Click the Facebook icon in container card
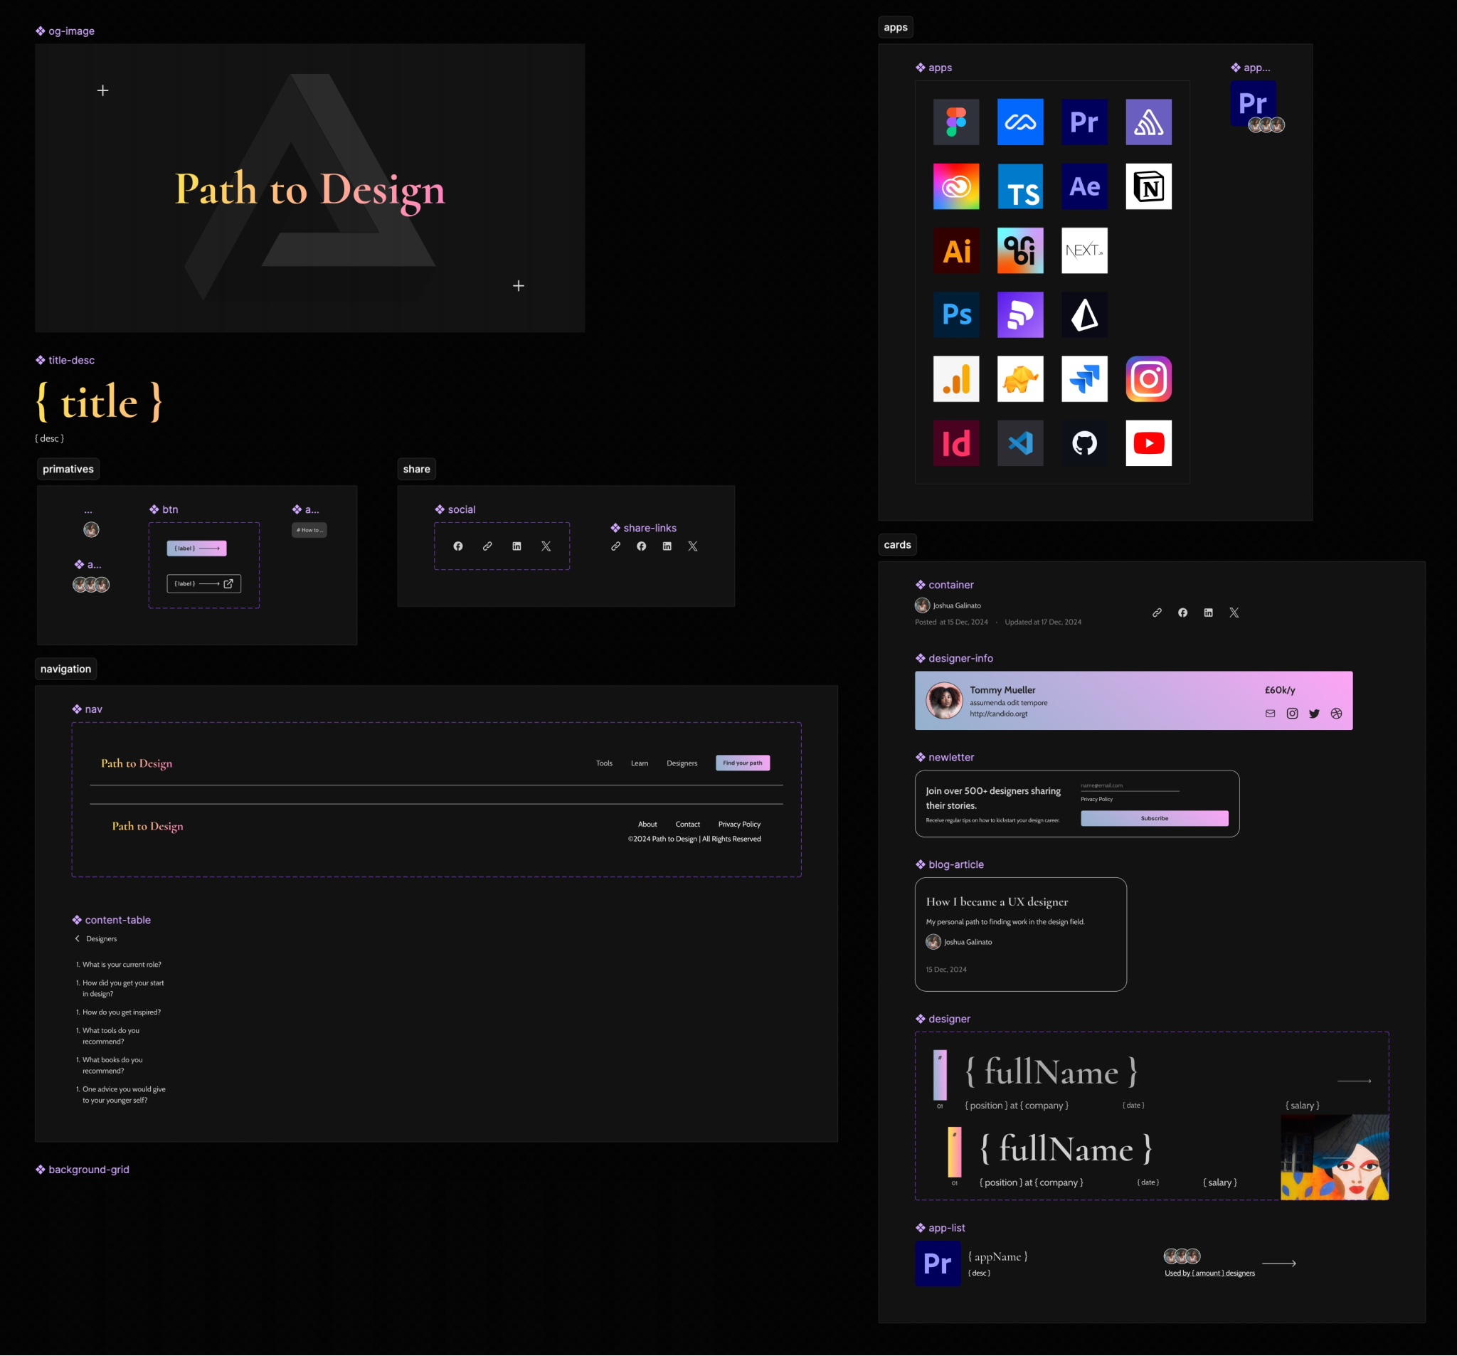Image resolution: width=1457 pixels, height=1356 pixels. [x=1182, y=612]
